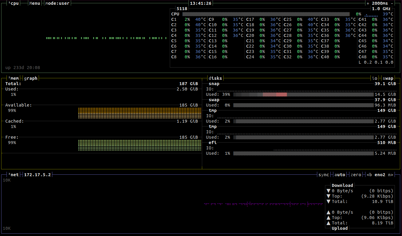Toggle io mode in the disks panel header
402x236 pixels.
click(375, 78)
